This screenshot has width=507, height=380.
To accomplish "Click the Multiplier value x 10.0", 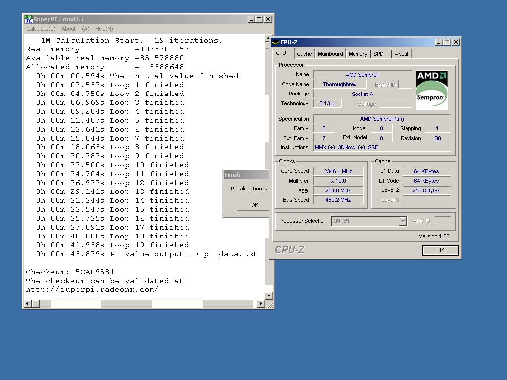I will click(x=338, y=181).
